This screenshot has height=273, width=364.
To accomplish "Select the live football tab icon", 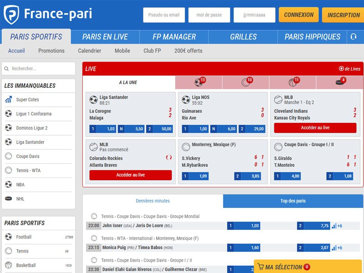I will tap(198, 82).
